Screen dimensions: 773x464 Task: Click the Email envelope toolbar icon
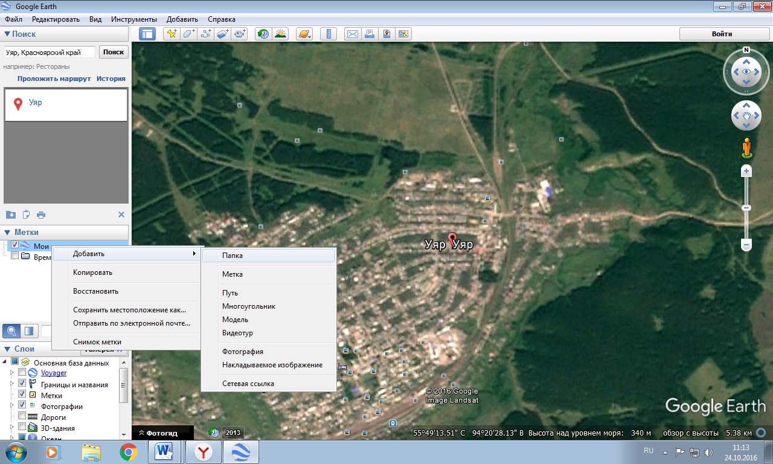click(x=352, y=34)
